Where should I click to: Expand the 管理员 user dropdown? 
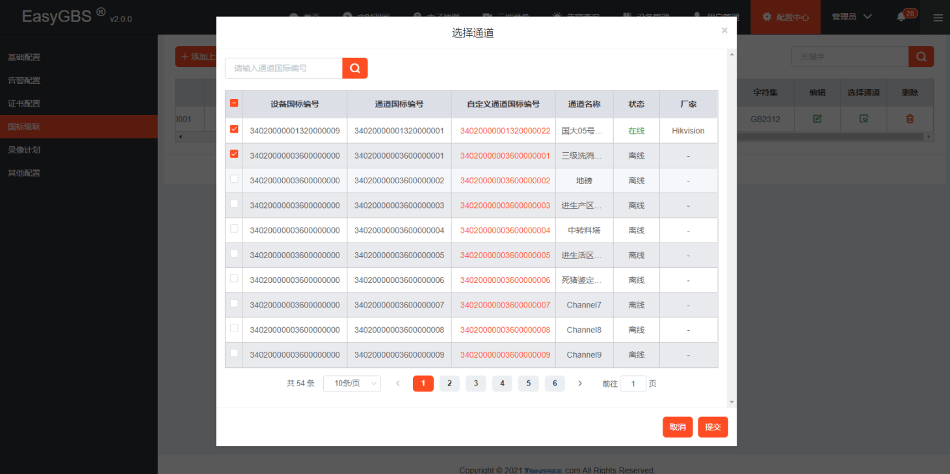click(x=852, y=17)
